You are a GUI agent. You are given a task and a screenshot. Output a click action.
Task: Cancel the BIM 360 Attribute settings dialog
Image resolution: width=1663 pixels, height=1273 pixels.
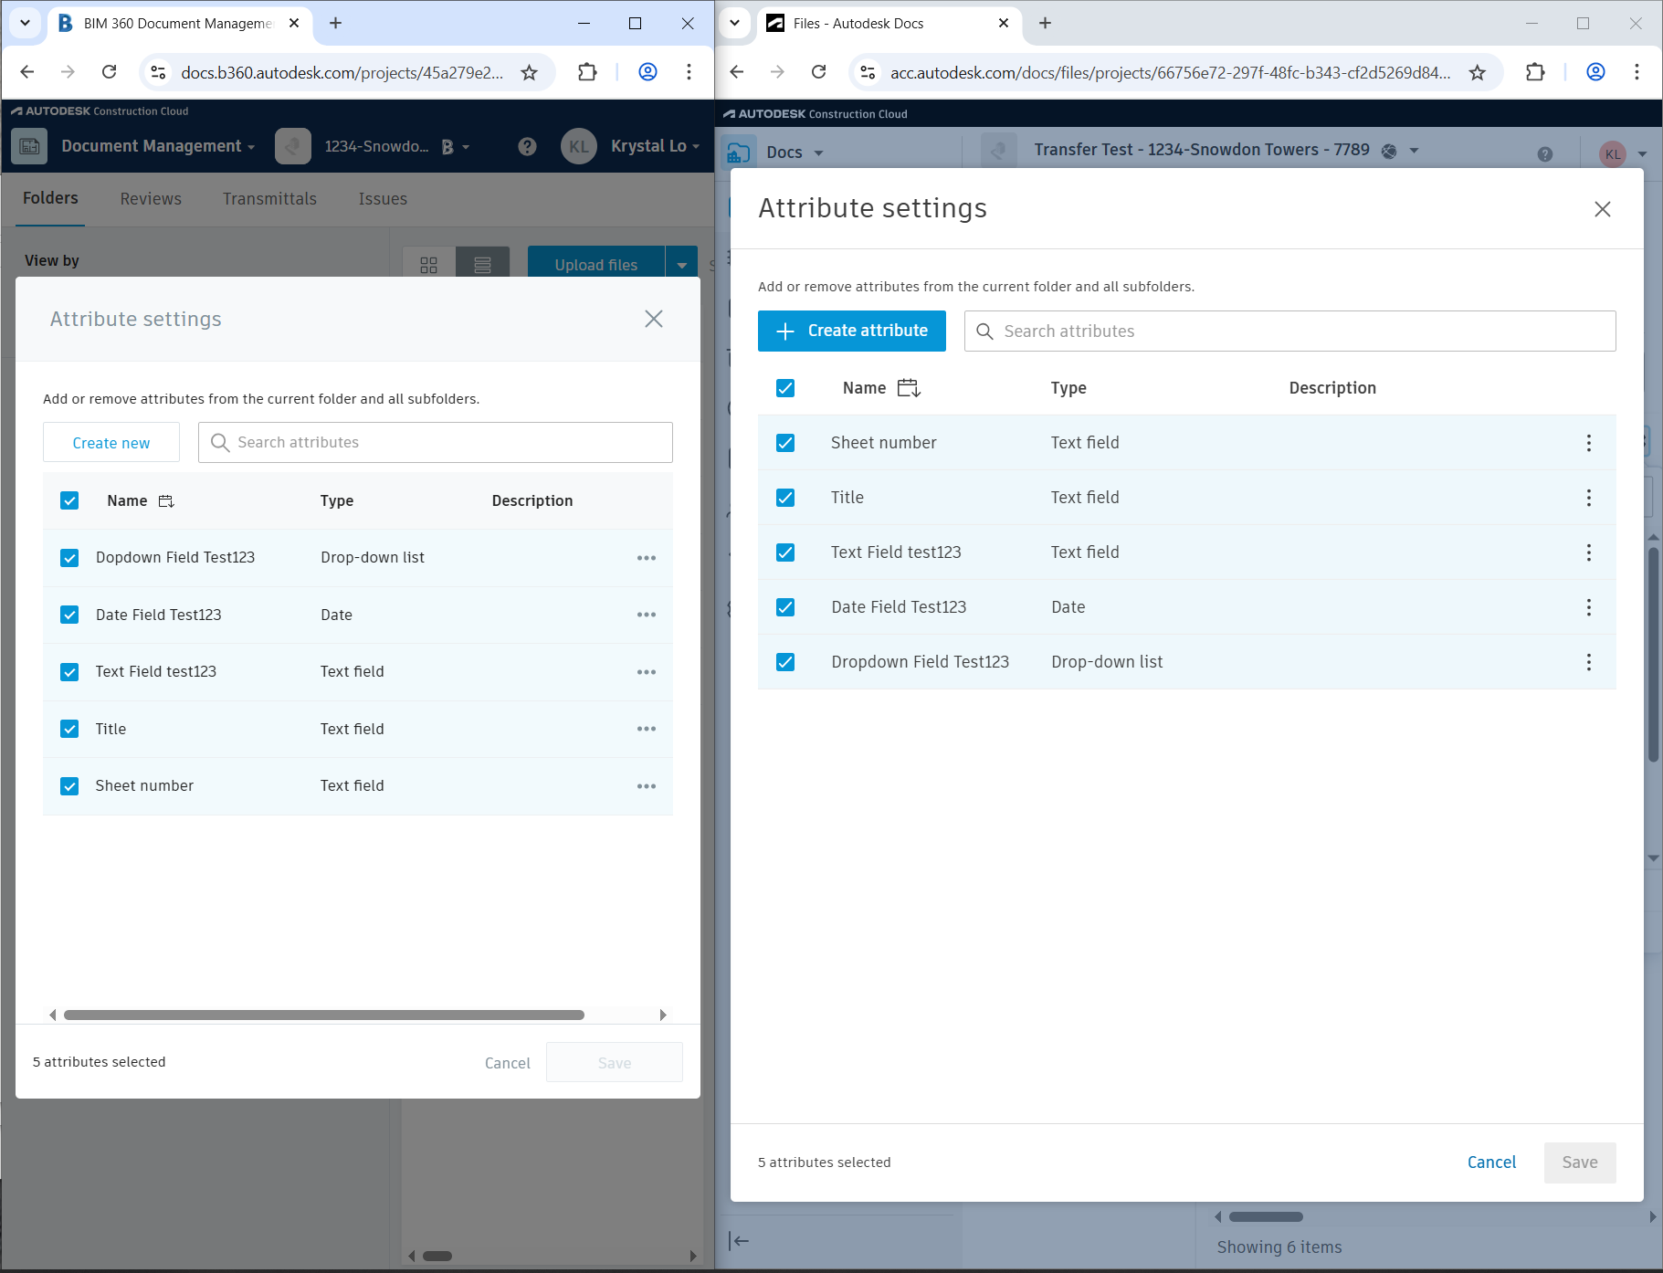pyautogui.click(x=507, y=1063)
